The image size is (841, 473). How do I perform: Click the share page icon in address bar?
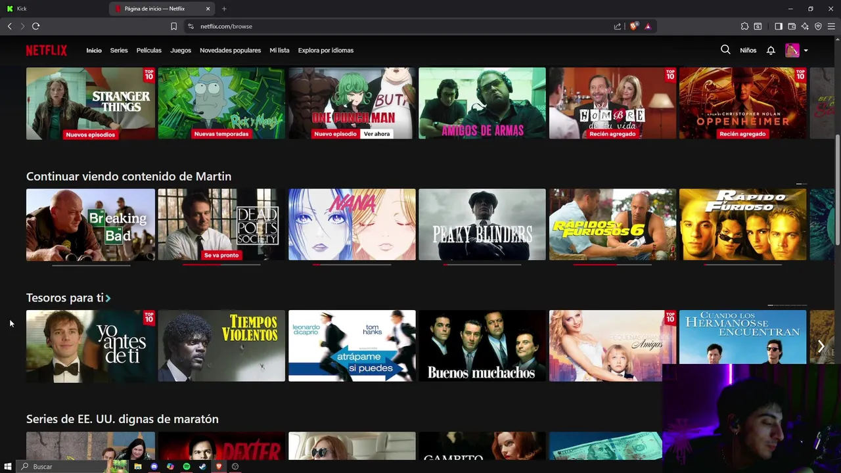[x=618, y=26]
